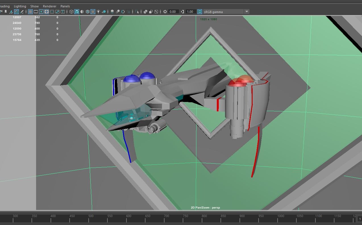Open the Panels menu

tap(65, 6)
